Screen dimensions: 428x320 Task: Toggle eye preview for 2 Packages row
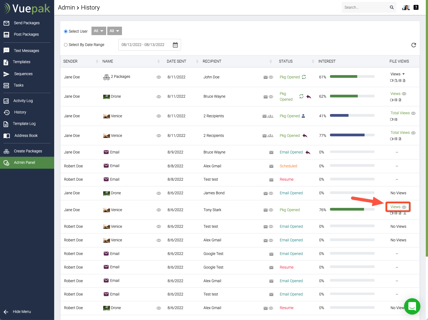(159, 77)
